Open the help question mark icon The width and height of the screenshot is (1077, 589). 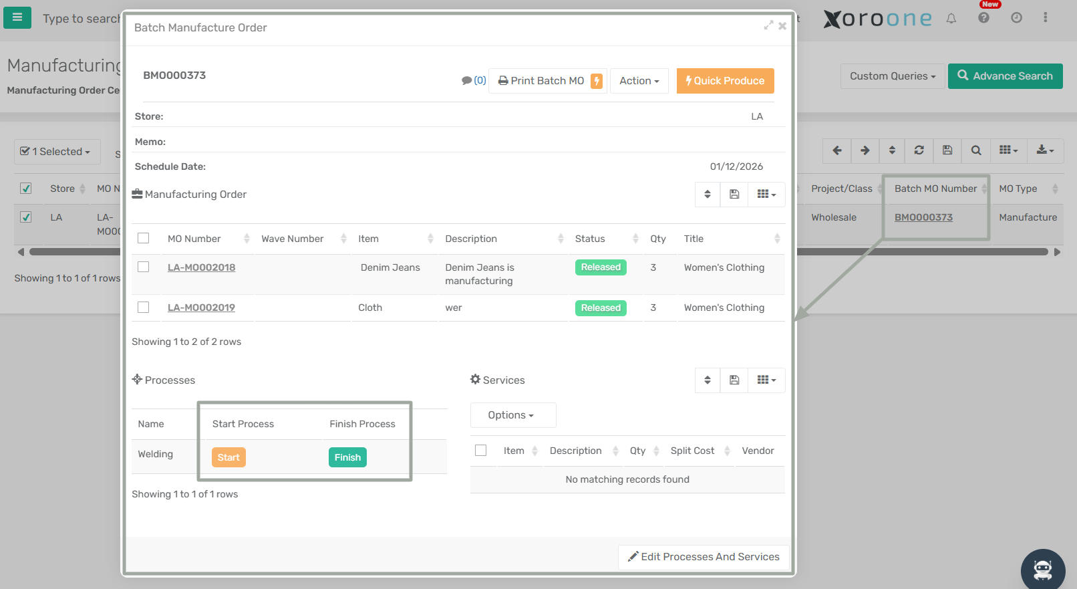coord(983,18)
